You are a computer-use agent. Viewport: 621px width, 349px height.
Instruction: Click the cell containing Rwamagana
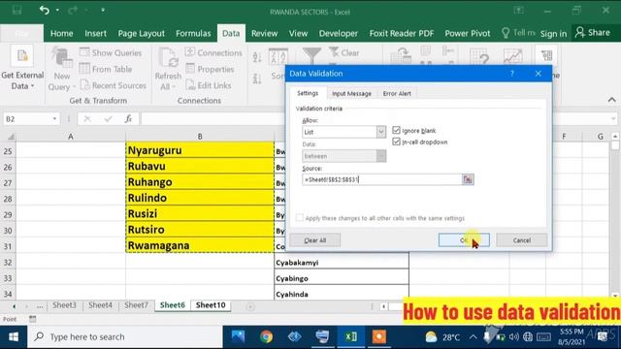pos(200,245)
